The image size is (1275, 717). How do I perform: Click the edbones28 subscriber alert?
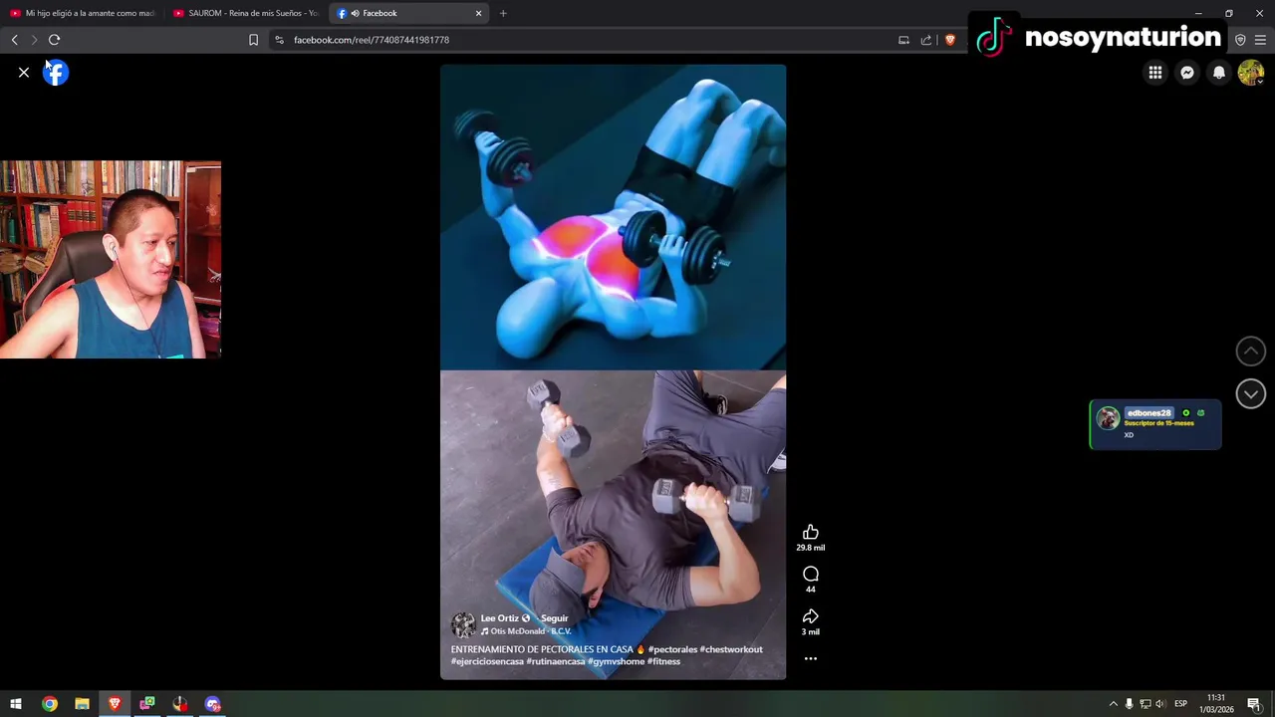pos(1155,425)
